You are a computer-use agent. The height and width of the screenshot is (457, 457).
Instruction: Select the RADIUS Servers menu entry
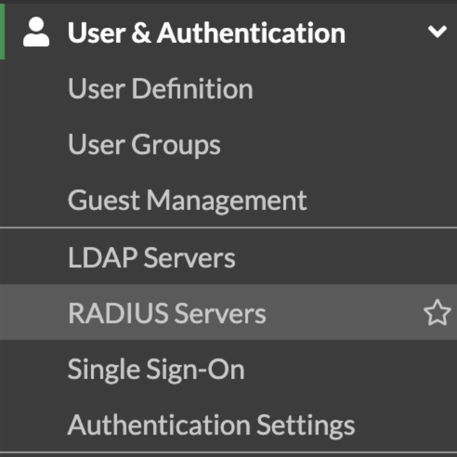pyautogui.click(x=166, y=314)
